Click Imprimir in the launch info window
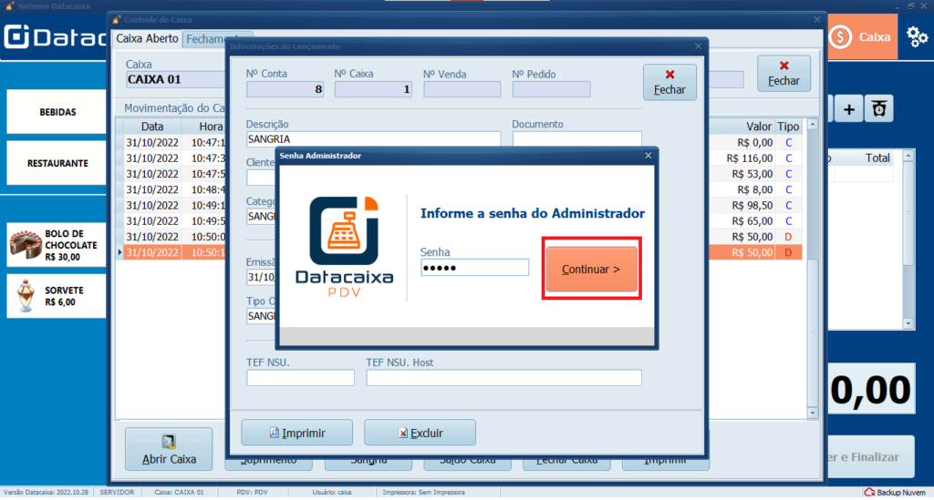This screenshot has width=934, height=500. 296,433
